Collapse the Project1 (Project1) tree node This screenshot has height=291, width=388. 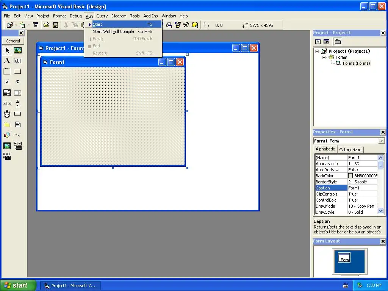click(317, 51)
